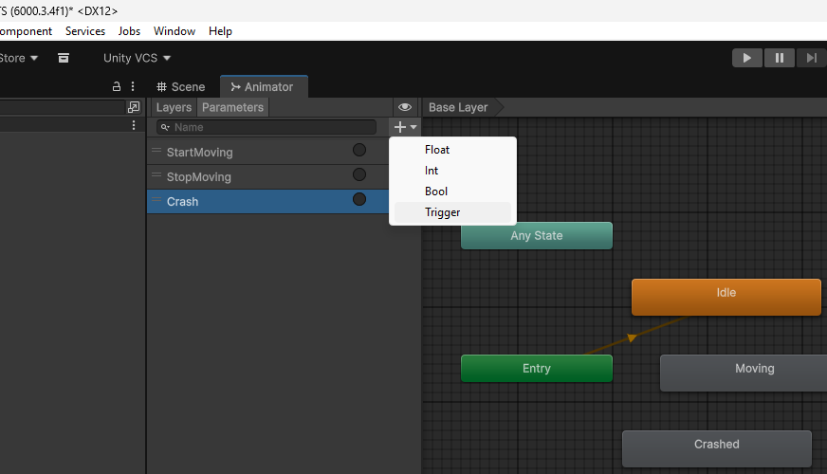Click the Entry-to-Idle transition arrow

(632, 337)
